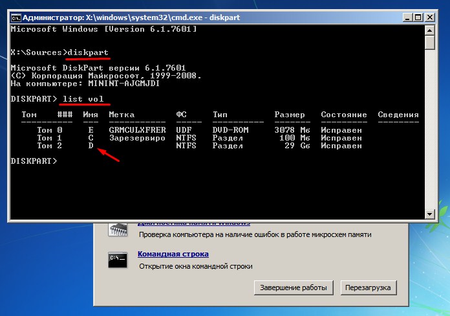Click the label GRMCULXFRER
450x316 pixels.
pyautogui.click(x=137, y=130)
